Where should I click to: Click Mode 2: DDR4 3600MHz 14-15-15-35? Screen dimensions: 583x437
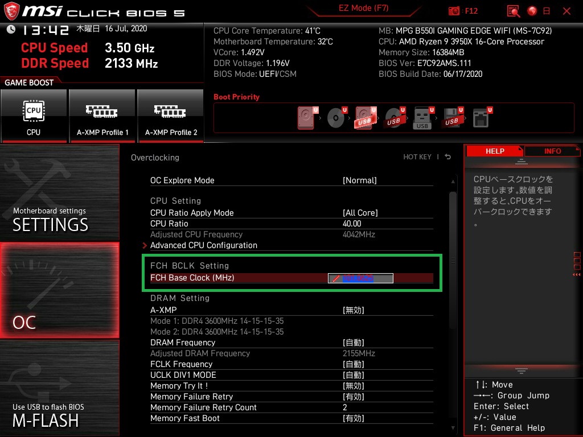[217, 332]
